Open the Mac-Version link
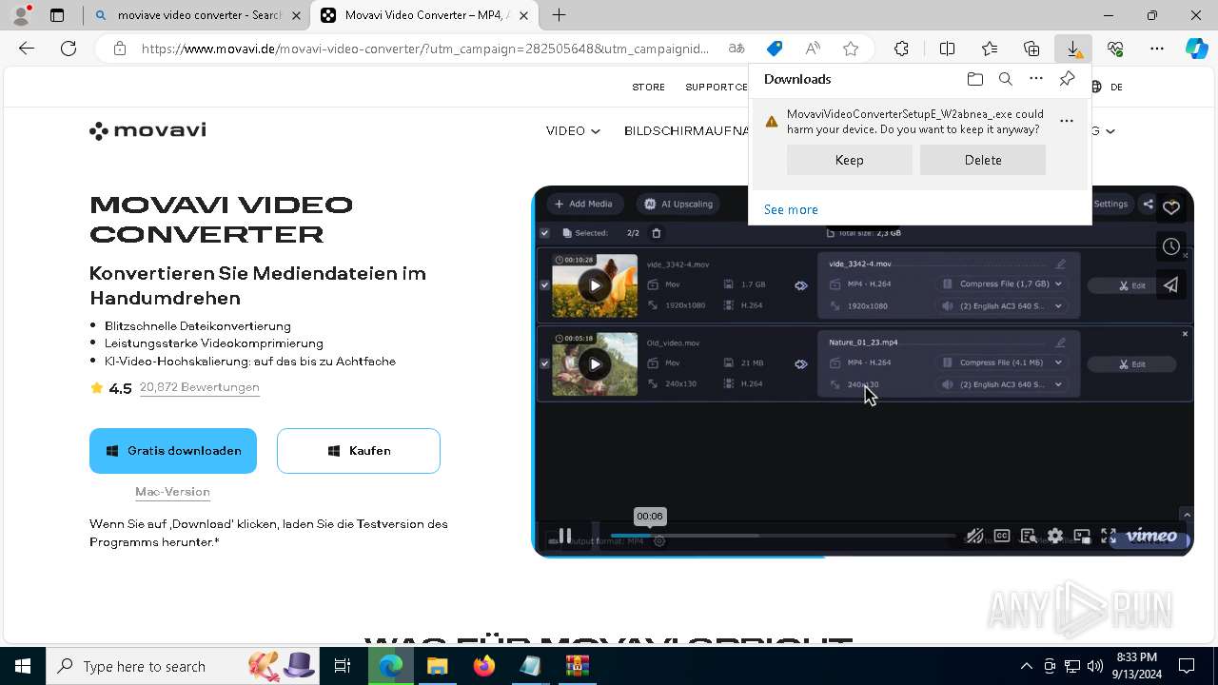The image size is (1218, 685). (172, 492)
